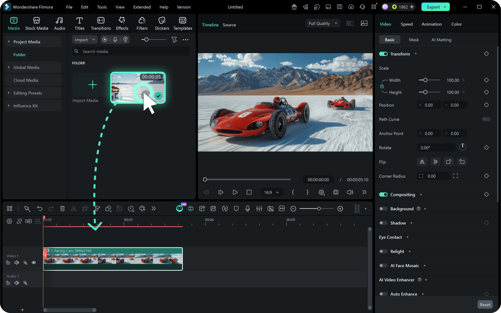Open the Titles panel
This screenshot has height=313, width=501.
pyautogui.click(x=79, y=24)
